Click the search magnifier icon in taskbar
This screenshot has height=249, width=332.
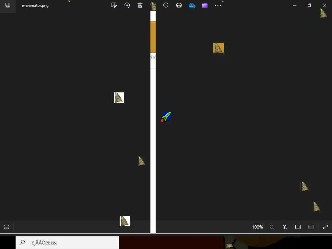22,242
